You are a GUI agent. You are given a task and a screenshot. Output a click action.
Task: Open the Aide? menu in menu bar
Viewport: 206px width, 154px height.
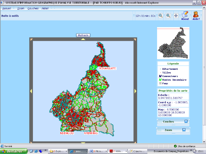click(x=45, y=8)
